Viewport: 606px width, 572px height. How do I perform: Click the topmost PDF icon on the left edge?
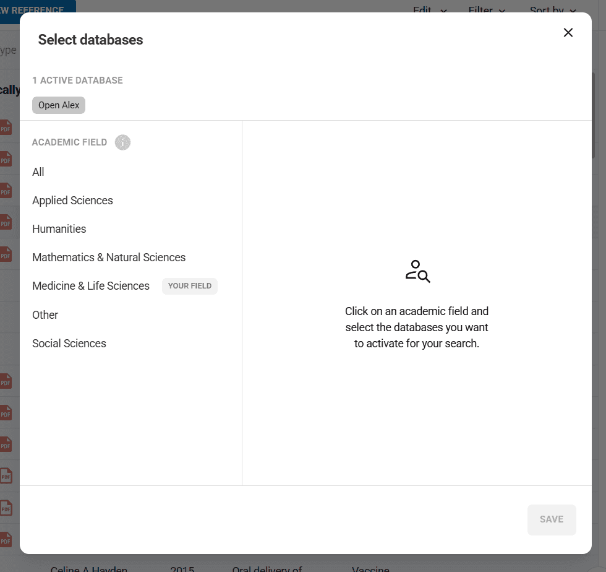coord(6,128)
